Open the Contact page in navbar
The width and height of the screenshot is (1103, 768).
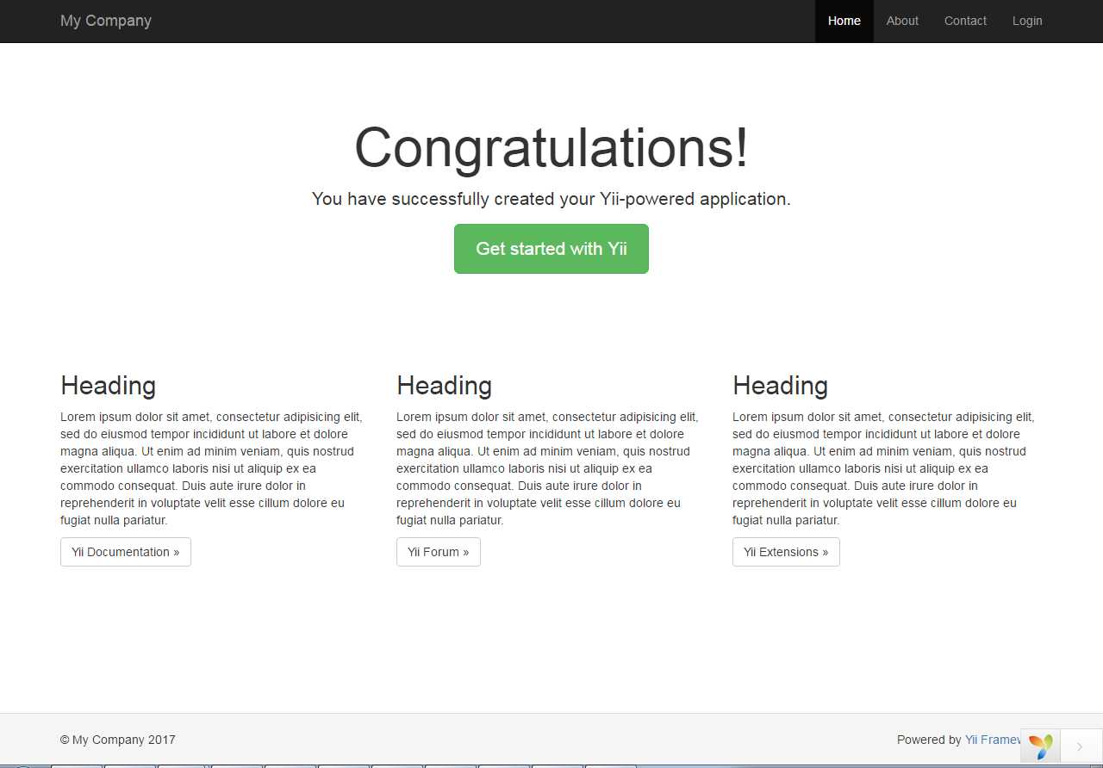(x=965, y=21)
